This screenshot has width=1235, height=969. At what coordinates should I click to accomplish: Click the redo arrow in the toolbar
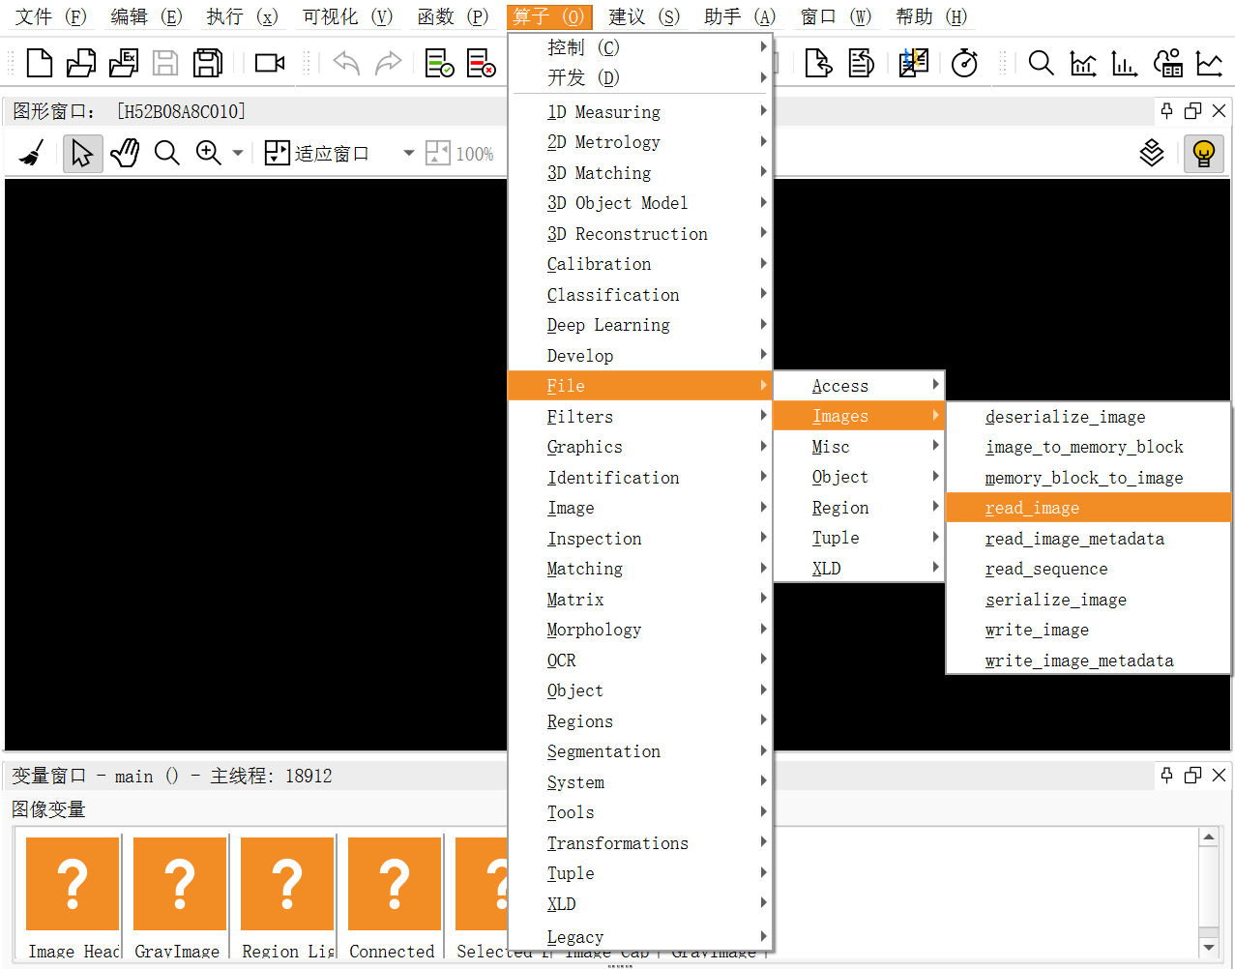point(388,63)
